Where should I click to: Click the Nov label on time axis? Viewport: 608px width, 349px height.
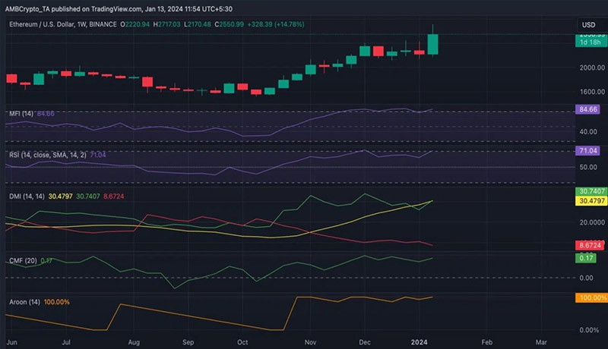[310, 343]
